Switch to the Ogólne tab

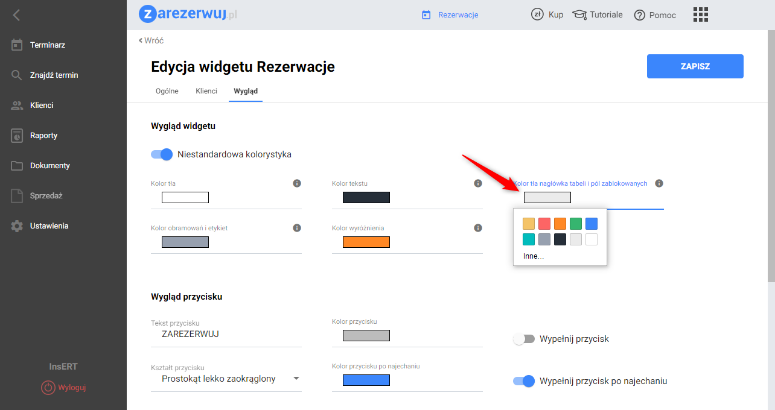167,91
